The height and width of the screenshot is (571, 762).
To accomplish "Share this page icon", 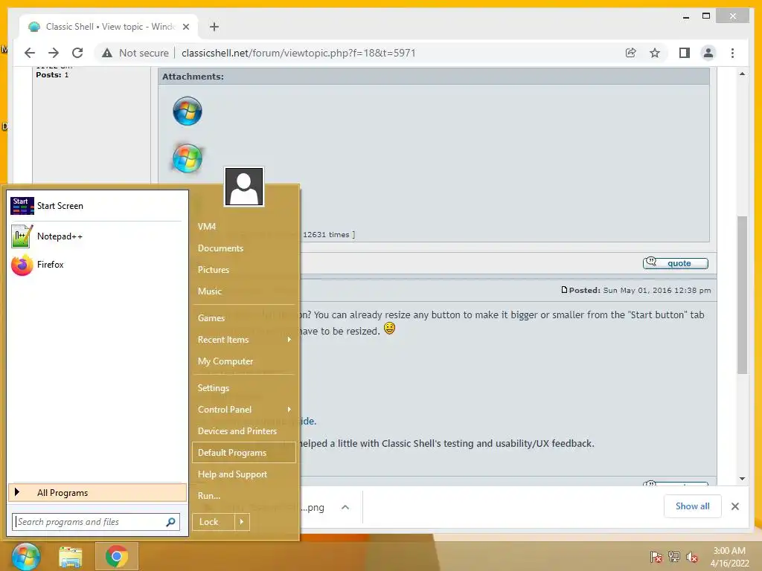I will [x=631, y=53].
